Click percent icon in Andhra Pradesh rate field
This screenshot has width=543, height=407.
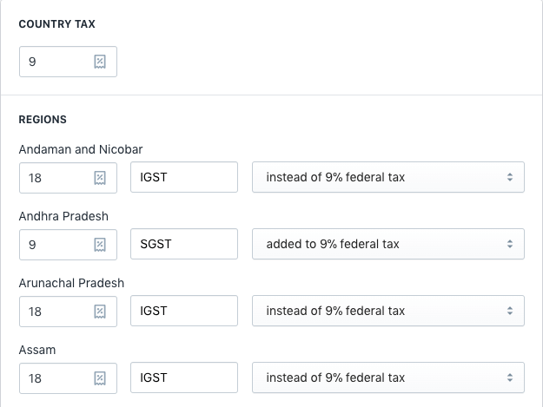[x=100, y=244]
